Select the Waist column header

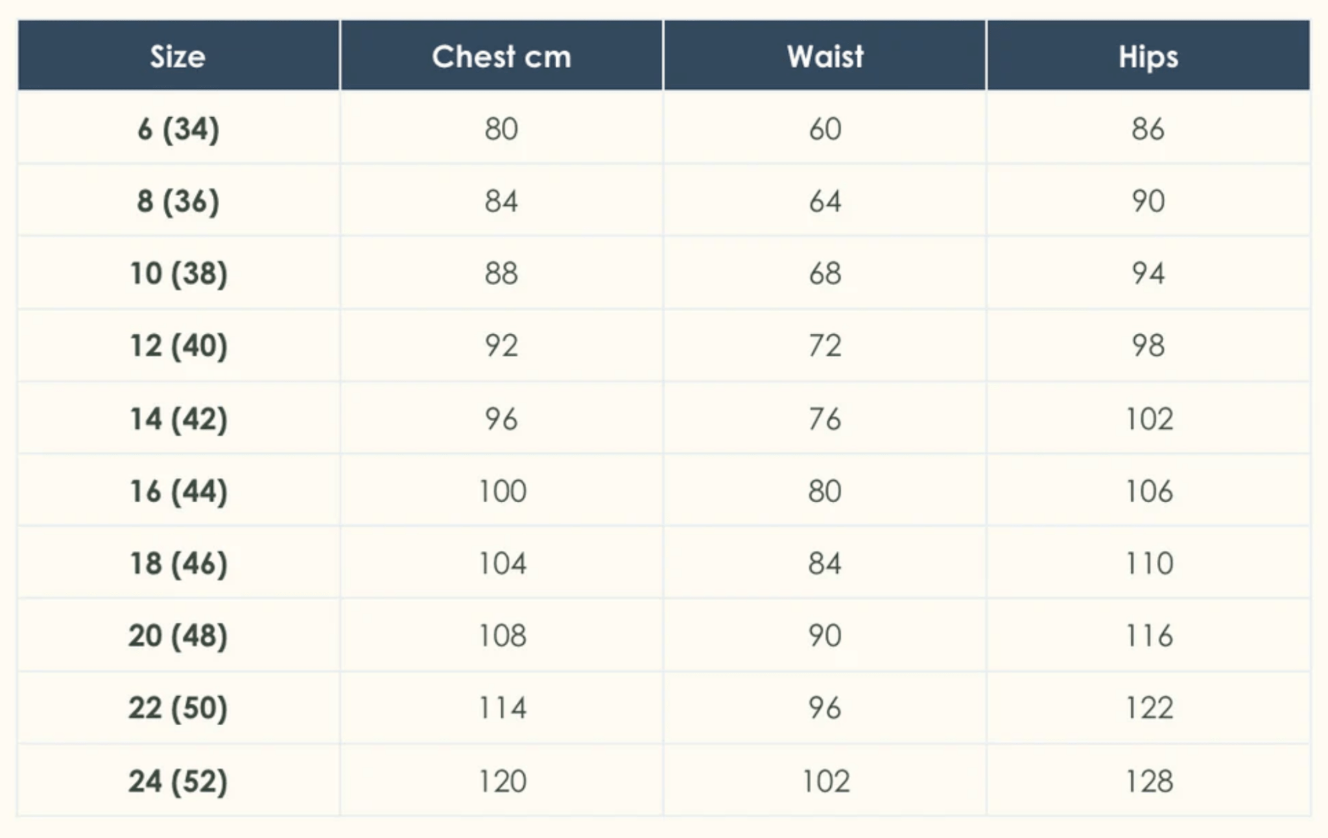pos(825,56)
